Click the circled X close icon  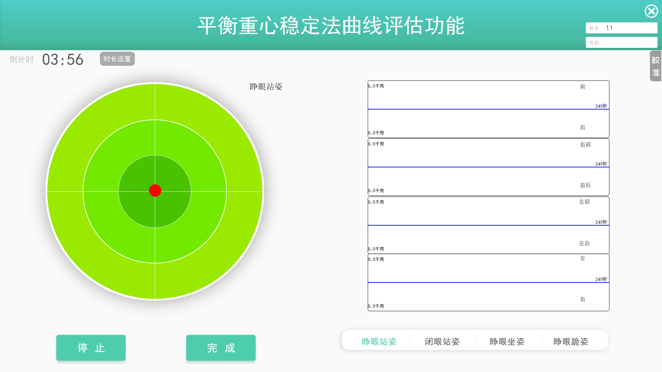pyautogui.click(x=651, y=11)
